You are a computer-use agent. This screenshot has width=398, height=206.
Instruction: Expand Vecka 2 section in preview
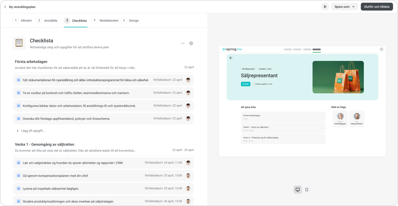pyautogui.click(x=283, y=139)
